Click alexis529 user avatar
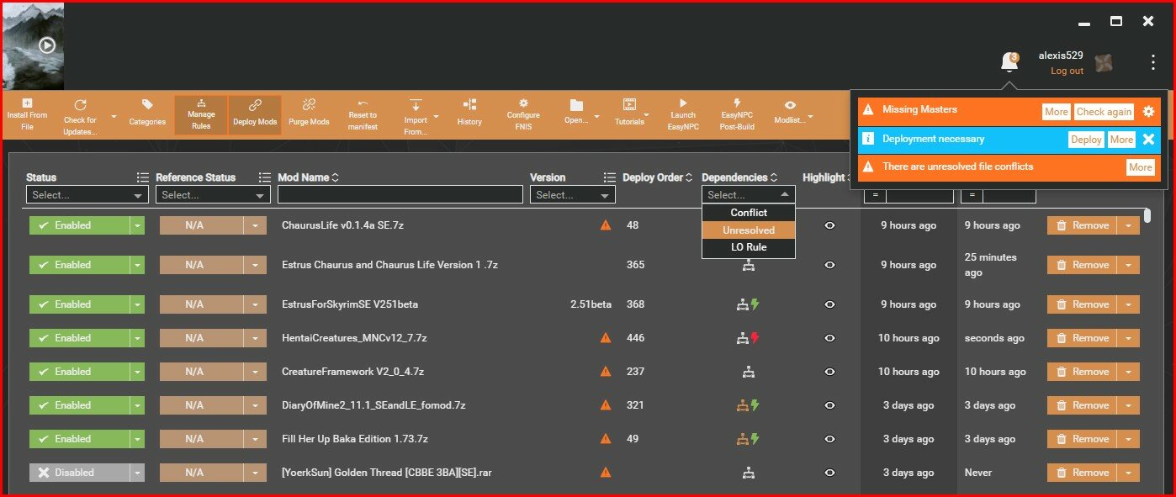 pos(1104,62)
